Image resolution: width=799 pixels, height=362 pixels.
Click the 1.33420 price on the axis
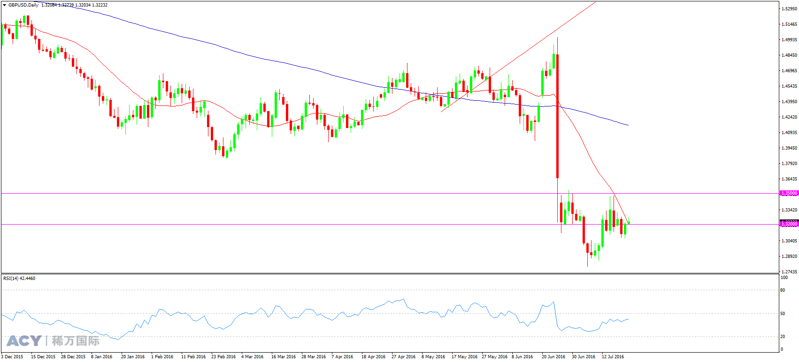(789, 210)
